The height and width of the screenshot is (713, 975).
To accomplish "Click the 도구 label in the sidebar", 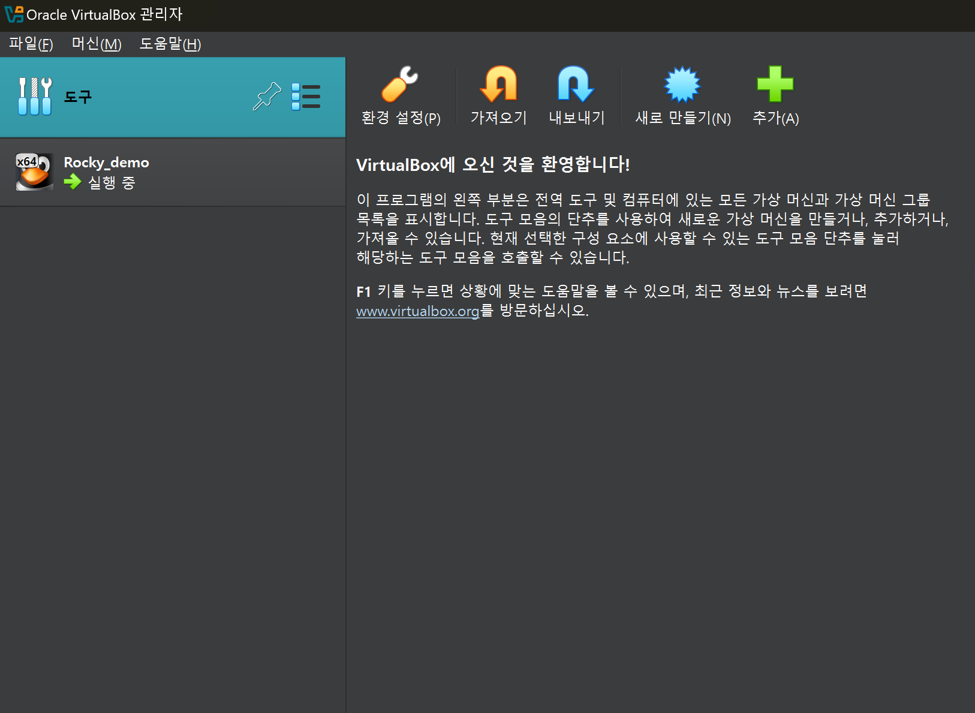I will point(78,97).
